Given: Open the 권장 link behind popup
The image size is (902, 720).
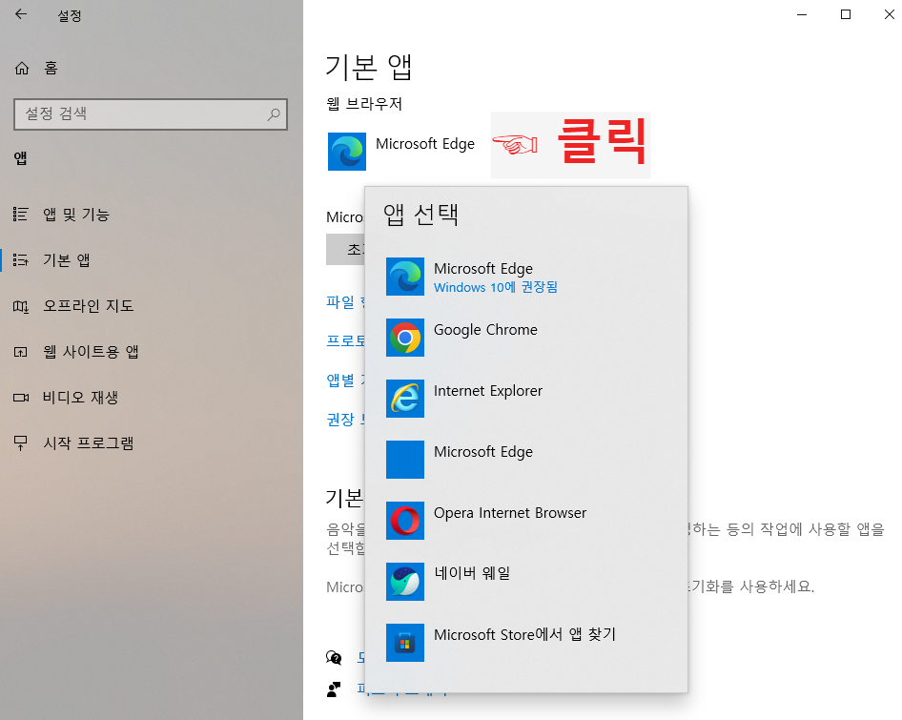Looking at the screenshot, I should 345,419.
